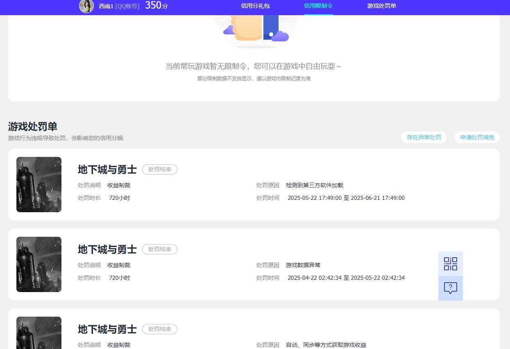The height and width of the screenshot is (349, 510).
Task: Click the second 地下城与勇士 game thumbnail
Action: (x=39, y=264)
